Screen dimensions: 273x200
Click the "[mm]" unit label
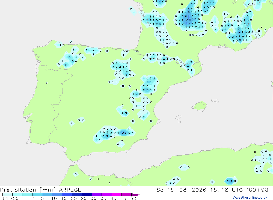48,190
